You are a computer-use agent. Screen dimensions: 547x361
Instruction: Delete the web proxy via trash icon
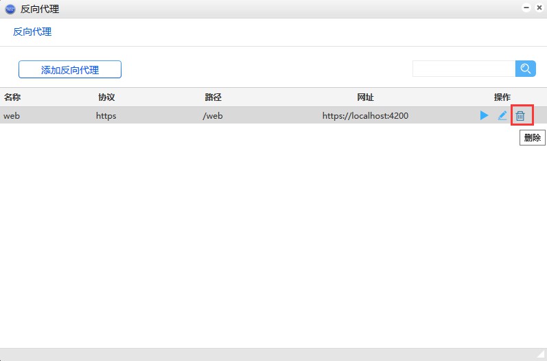(x=520, y=116)
